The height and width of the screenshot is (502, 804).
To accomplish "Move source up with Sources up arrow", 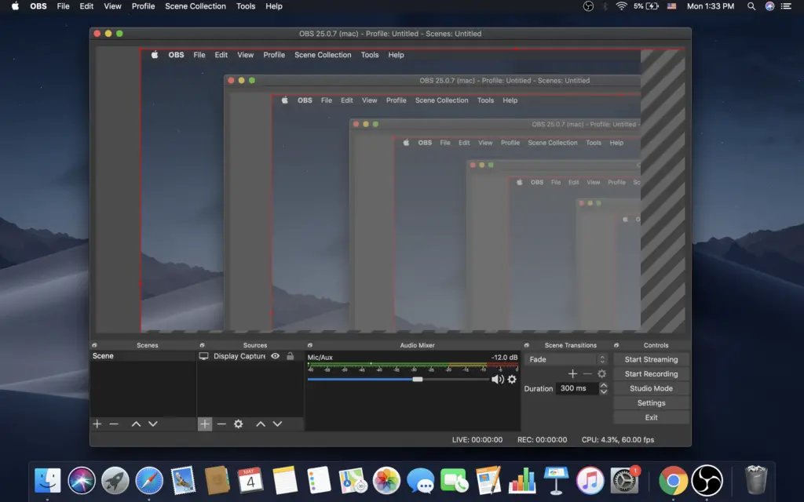I will click(x=261, y=424).
